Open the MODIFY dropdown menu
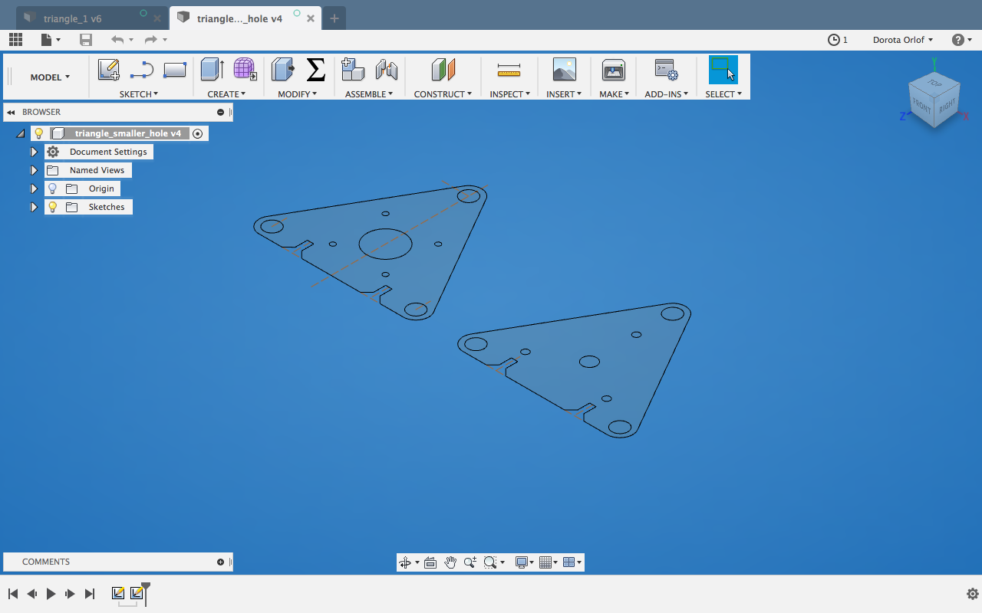 [297, 94]
